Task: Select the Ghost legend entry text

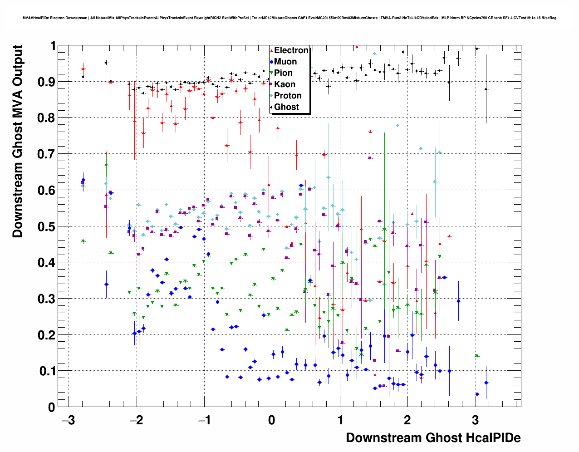Action: point(286,107)
